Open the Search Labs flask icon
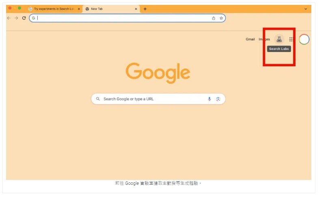Viewport: 319px width, 197px height. (279, 39)
